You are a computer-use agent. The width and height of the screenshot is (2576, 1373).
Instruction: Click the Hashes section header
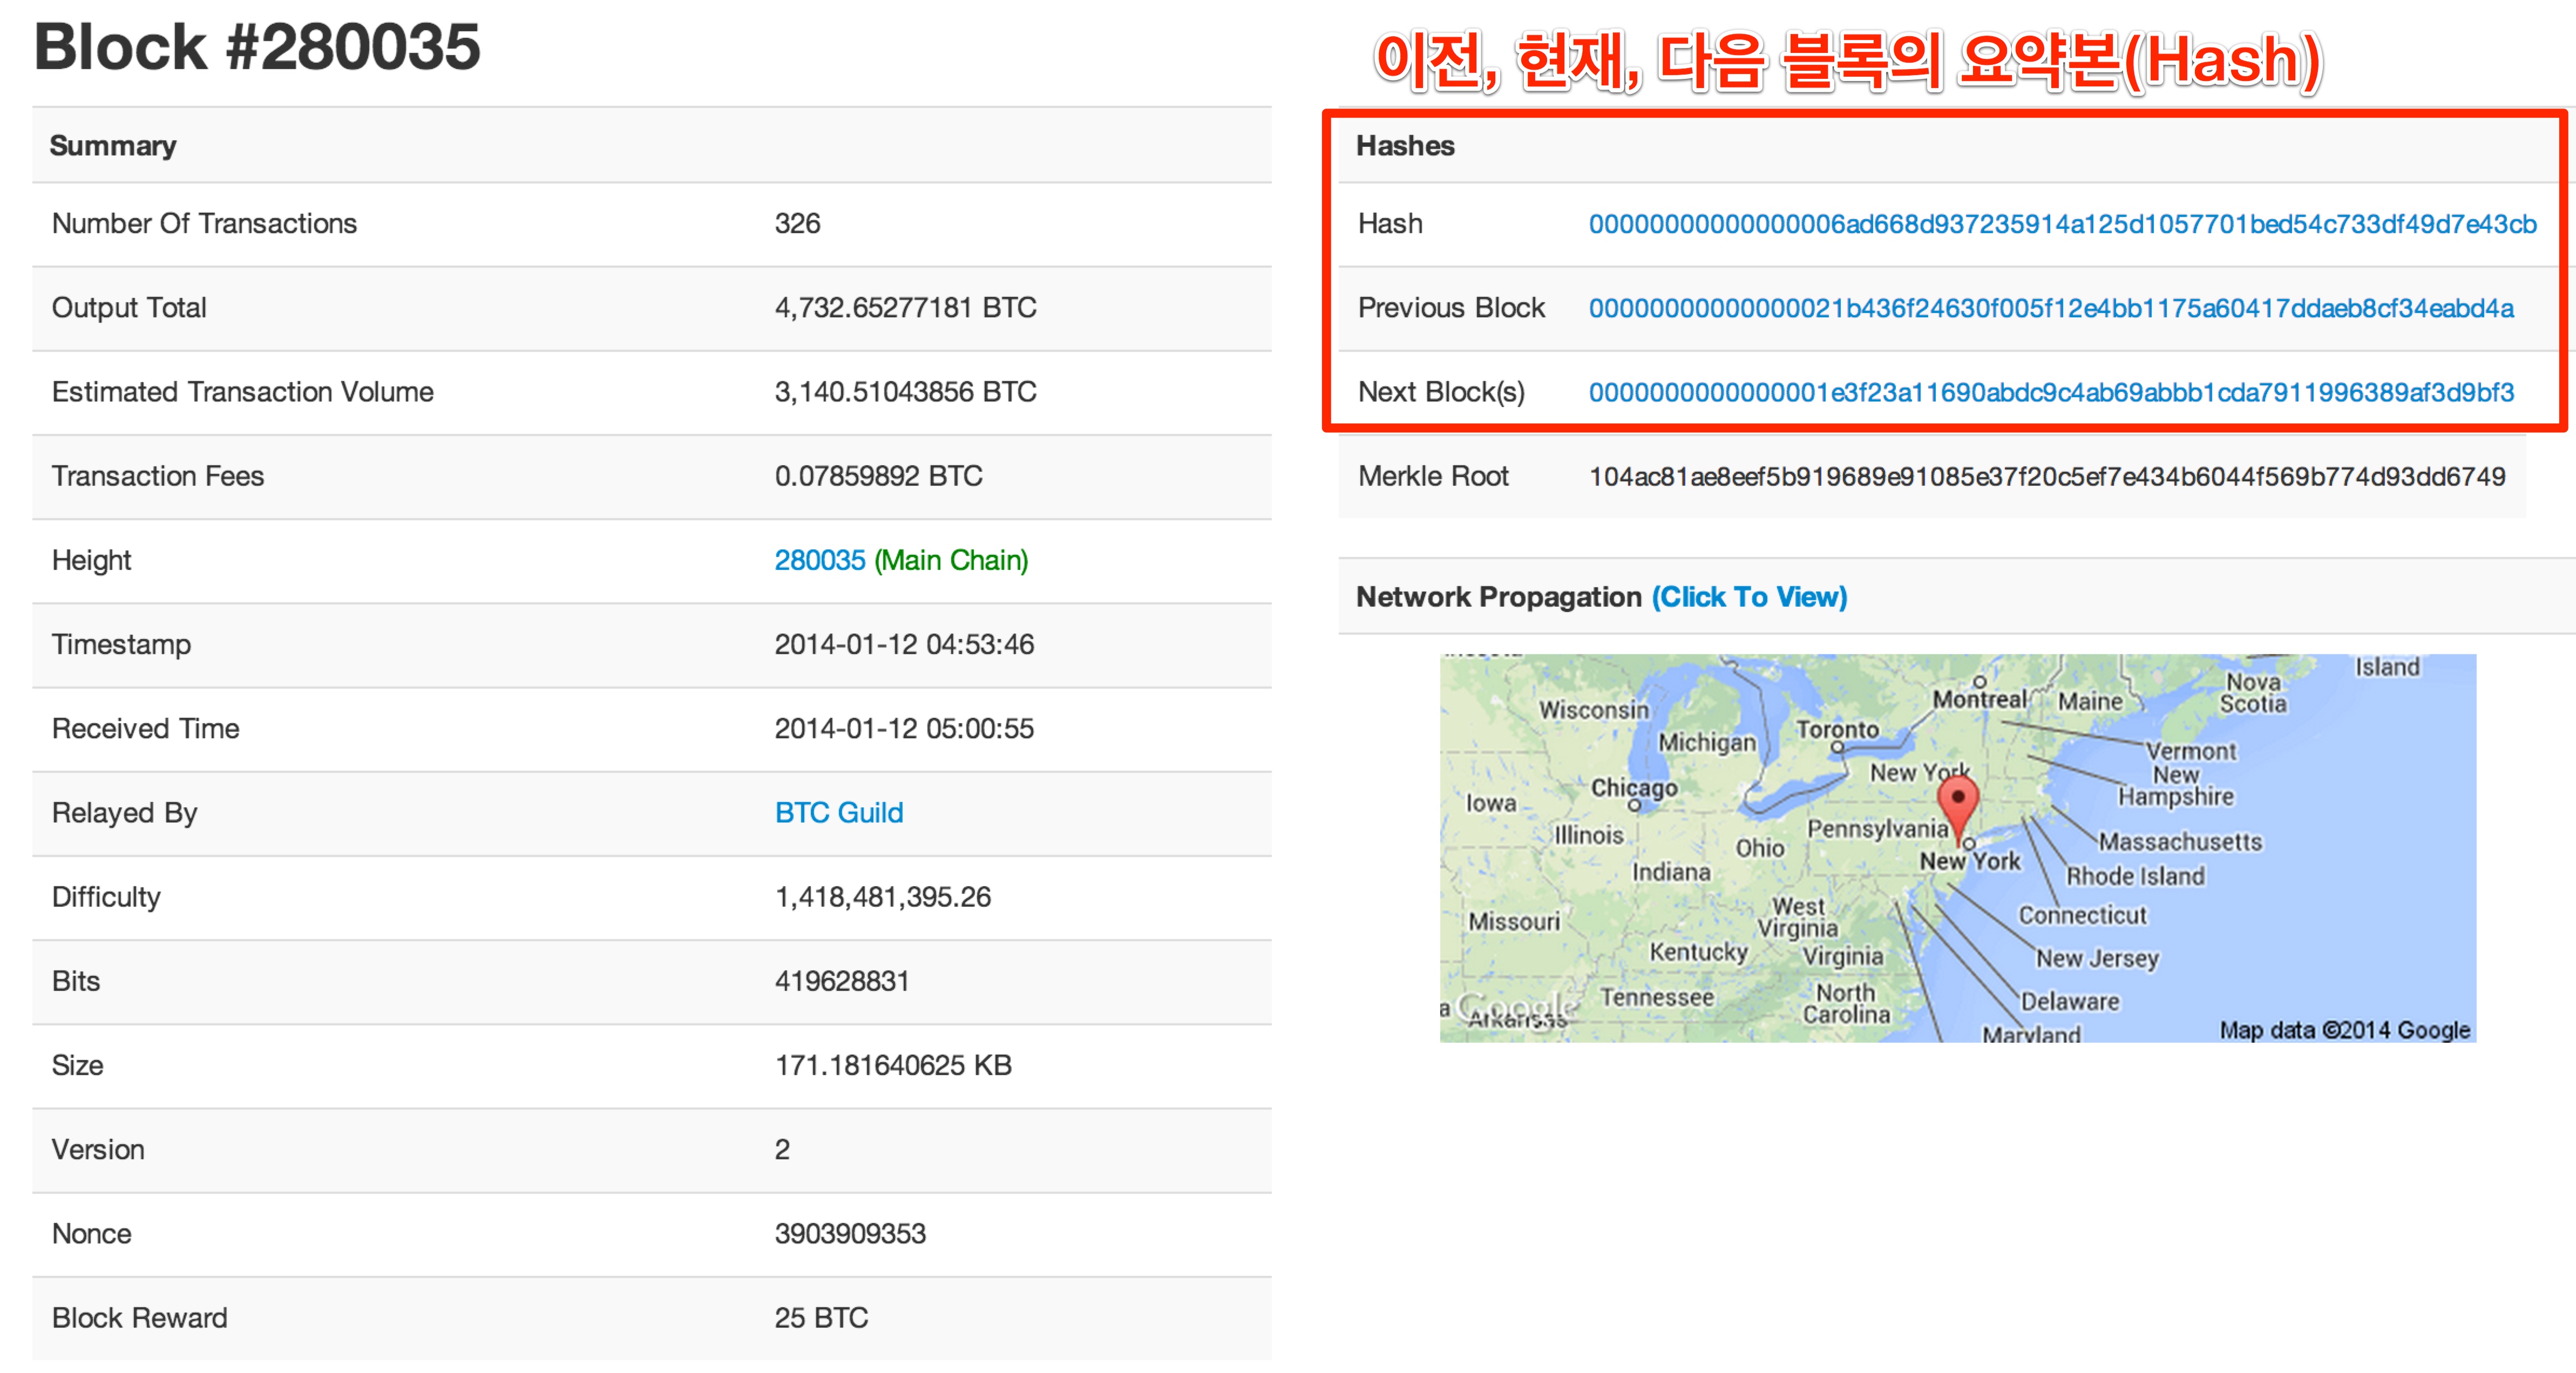(x=1404, y=146)
